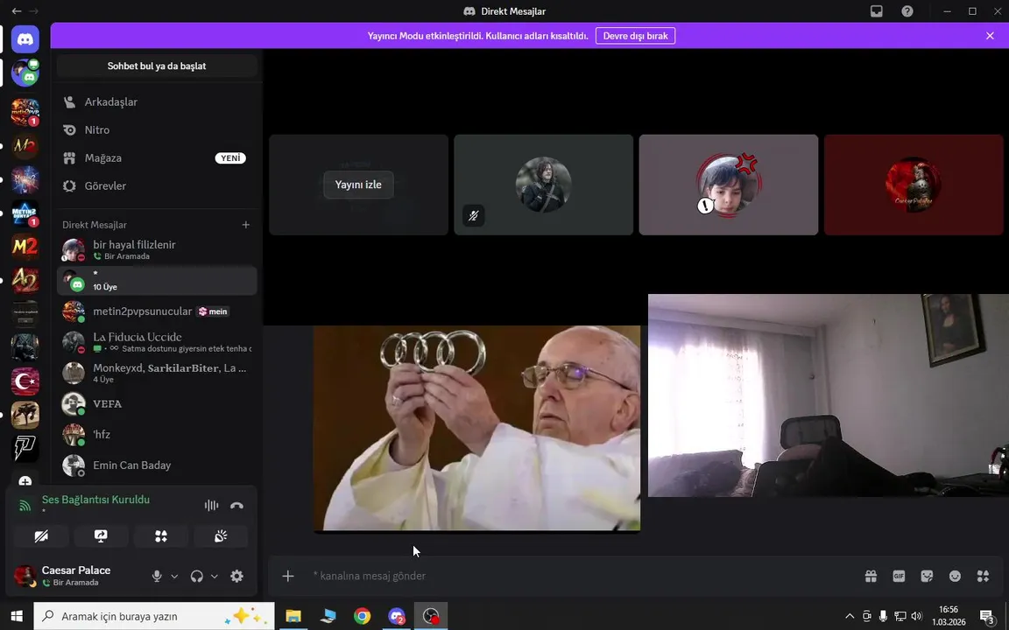Open the Nitro page

coord(157,129)
